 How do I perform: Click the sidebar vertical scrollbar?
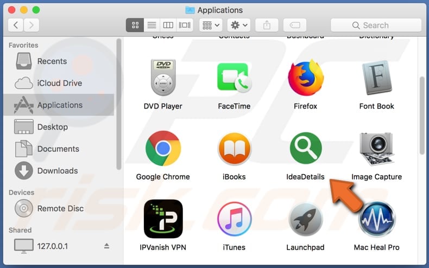[118, 104]
